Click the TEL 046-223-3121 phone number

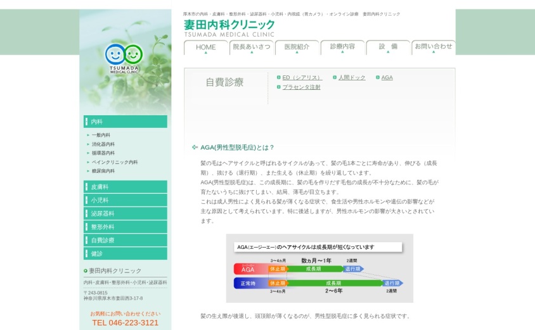coord(126,323)
